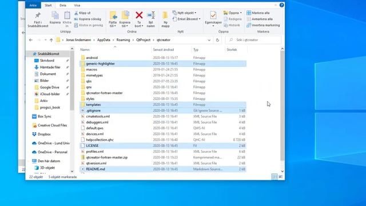366x206 pixels.
Task: Click the back navigation arrow
Action: coord(31,40)
